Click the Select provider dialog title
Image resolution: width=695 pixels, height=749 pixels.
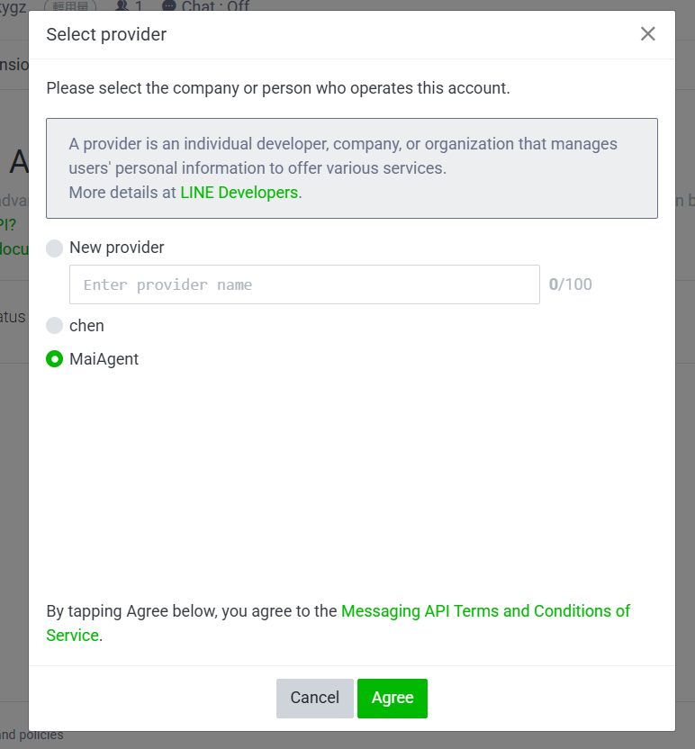point(106,35)
